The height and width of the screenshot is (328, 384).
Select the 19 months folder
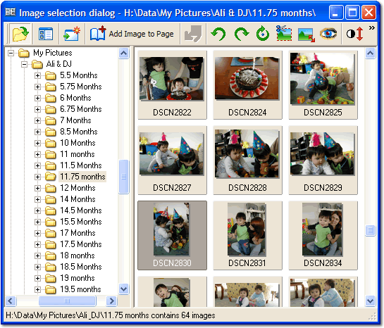point(78,278)
